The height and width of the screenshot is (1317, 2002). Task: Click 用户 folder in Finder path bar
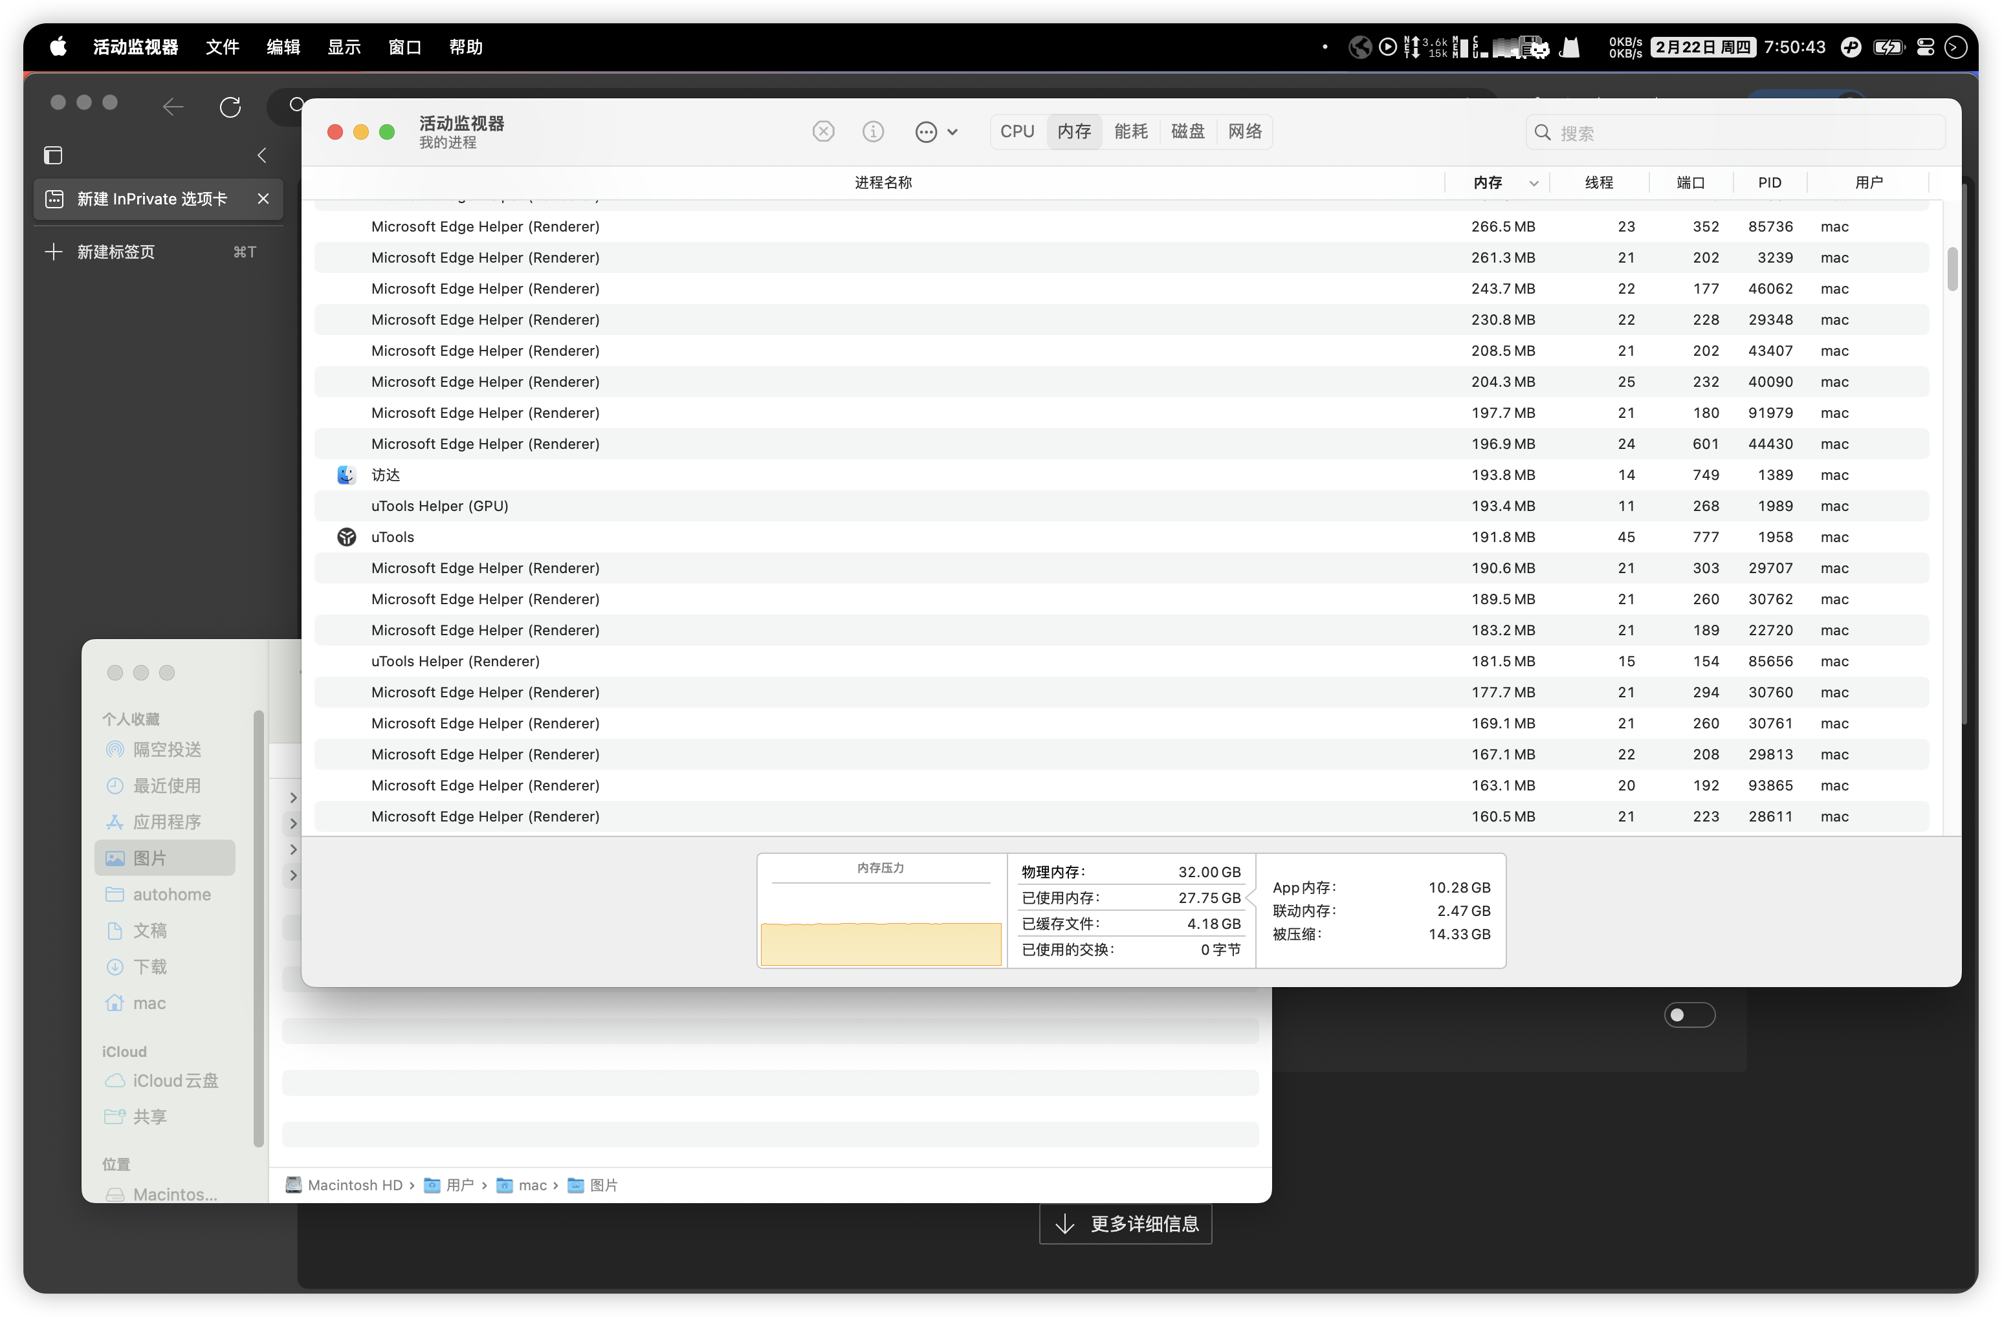tap(449, 1185)
